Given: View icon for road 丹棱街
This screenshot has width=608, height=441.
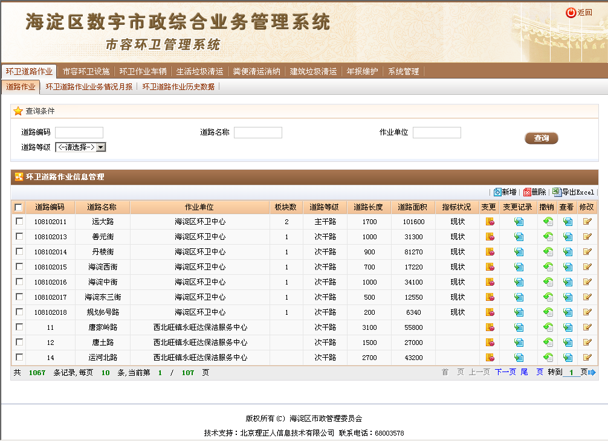Looking at the screenshot, I should pyautogui.click(x=568, y=252).
